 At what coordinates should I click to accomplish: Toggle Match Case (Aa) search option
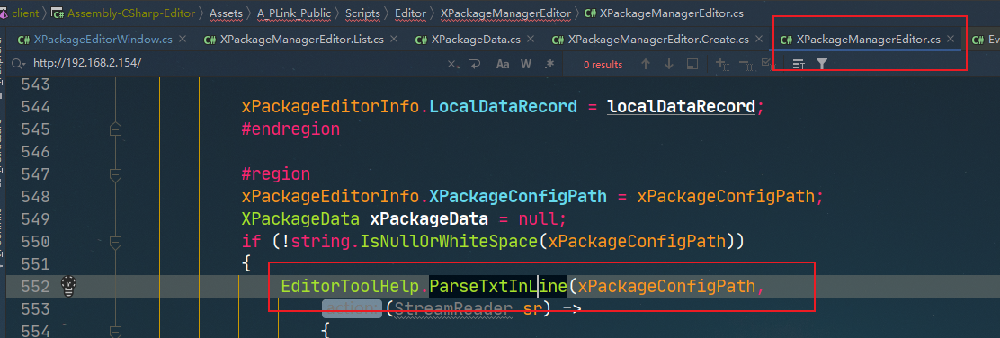pos(503,65)
